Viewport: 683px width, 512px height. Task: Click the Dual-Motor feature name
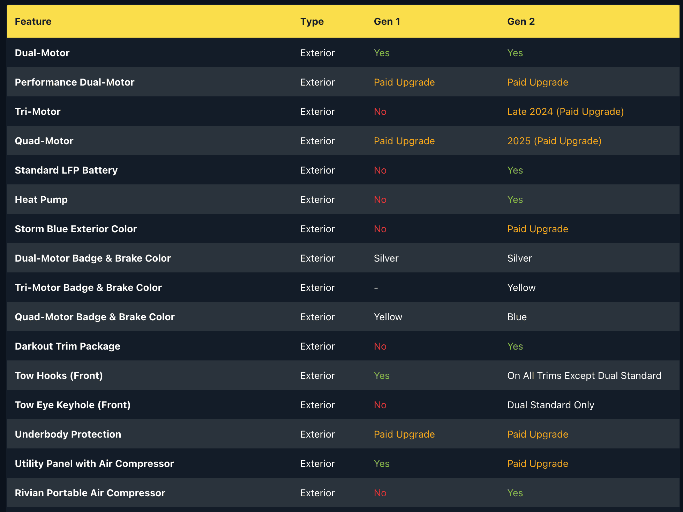click(x=42, y=53)
